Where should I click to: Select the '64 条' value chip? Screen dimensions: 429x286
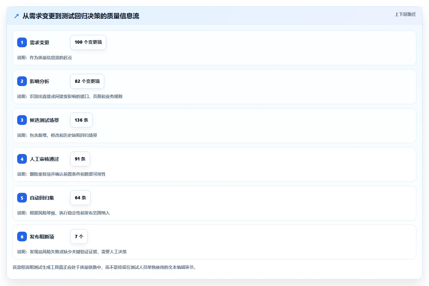pos(80,198)
